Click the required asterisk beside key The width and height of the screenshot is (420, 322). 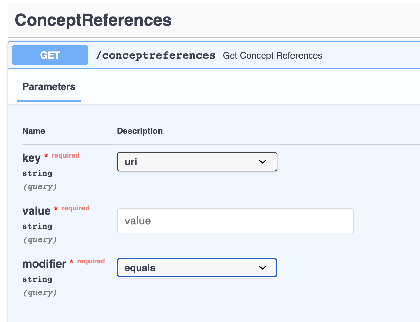tap(46, 156)
